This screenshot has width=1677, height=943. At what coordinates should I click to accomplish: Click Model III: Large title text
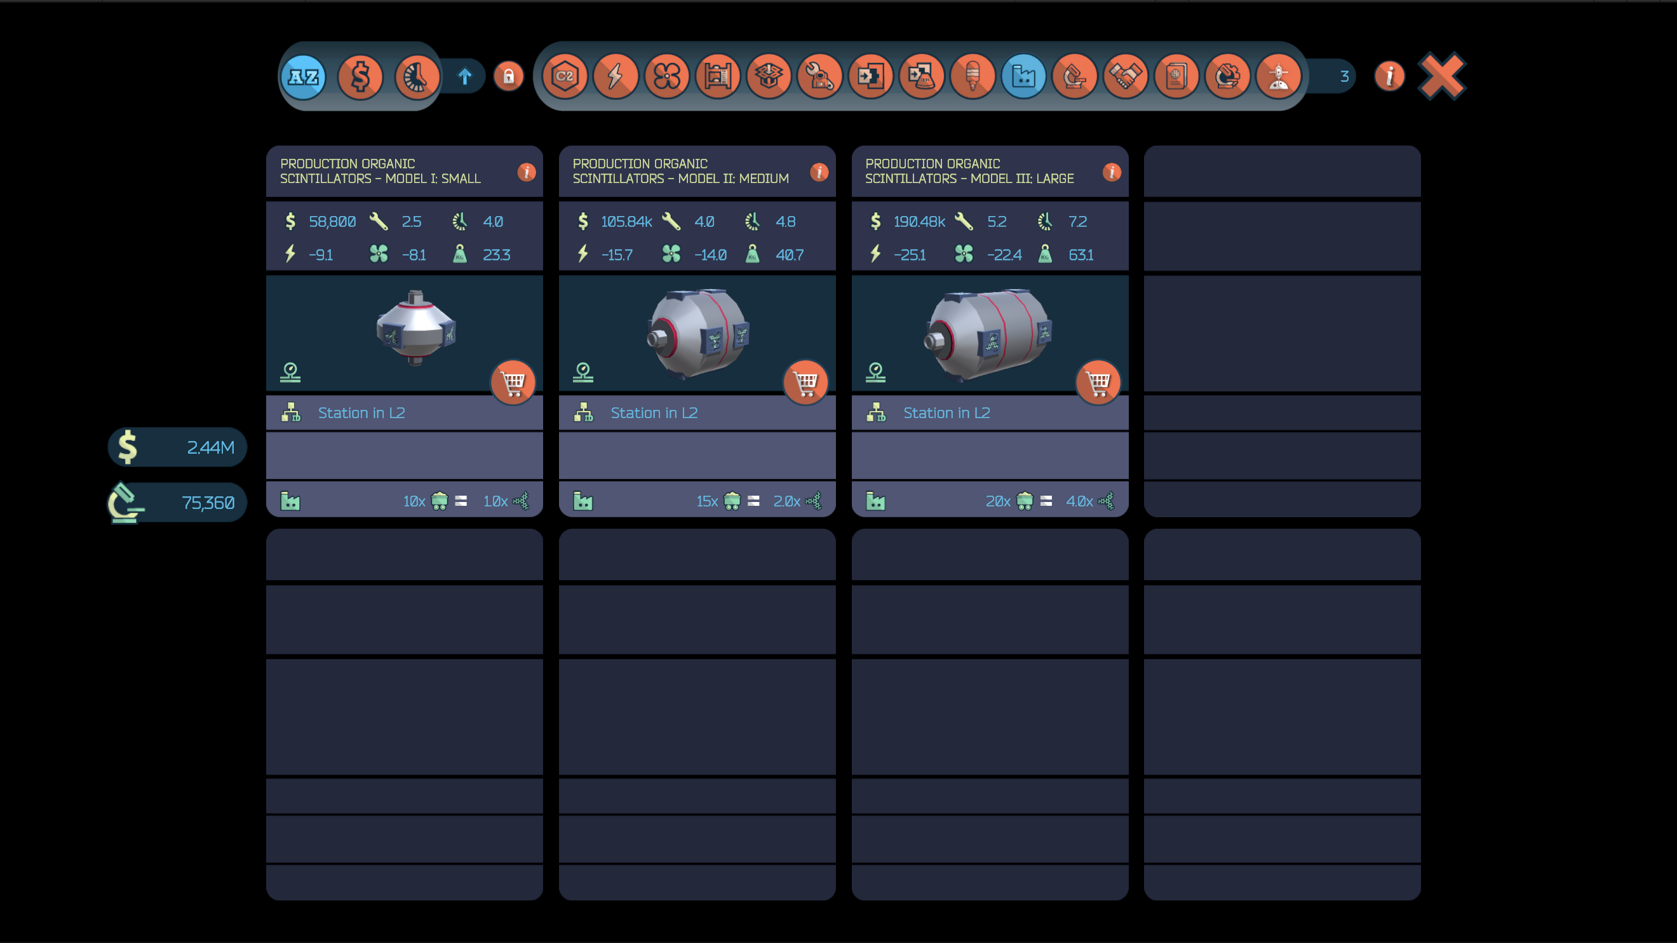(969, 172)
